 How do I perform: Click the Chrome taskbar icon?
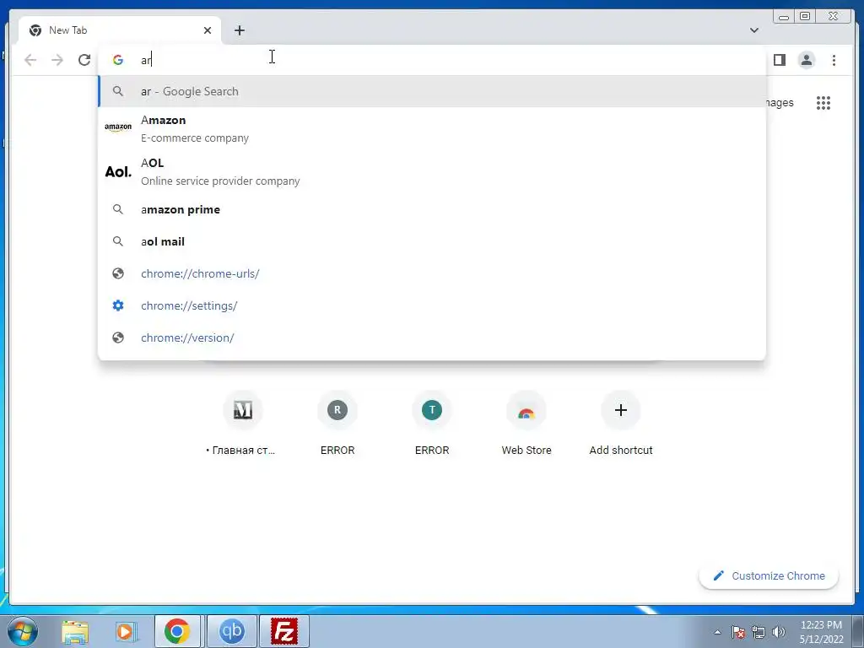click(x=177, y=631)
